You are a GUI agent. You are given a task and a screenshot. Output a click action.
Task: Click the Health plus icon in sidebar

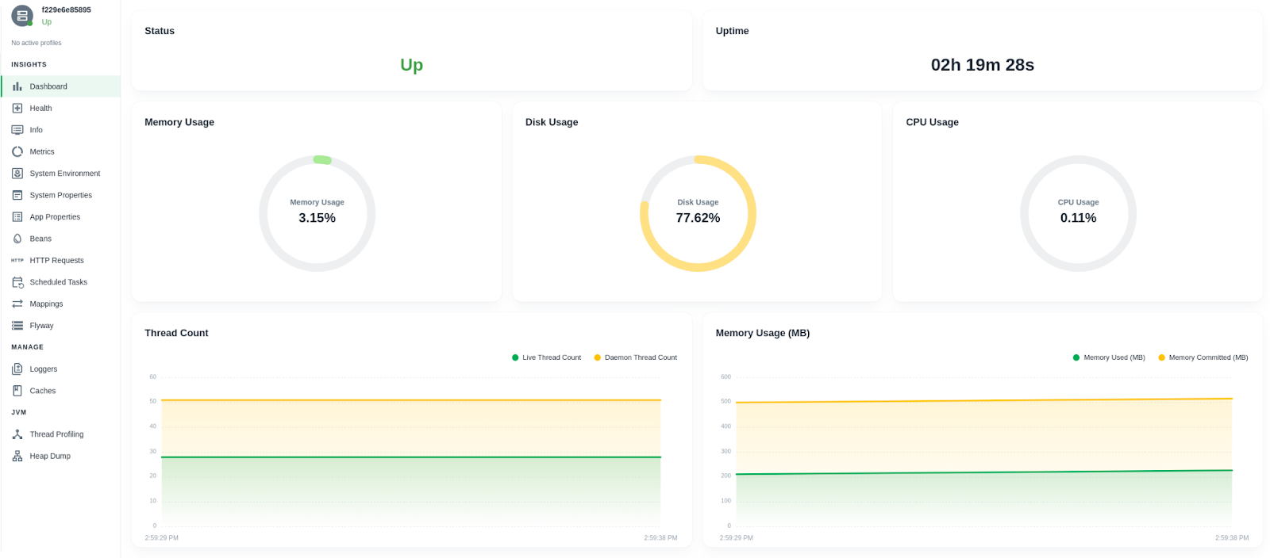[x=17, y=109]
